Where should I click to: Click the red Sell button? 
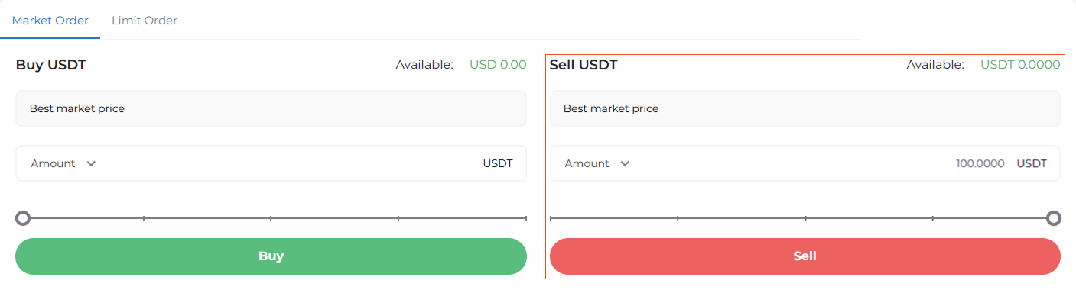[805, 256]
